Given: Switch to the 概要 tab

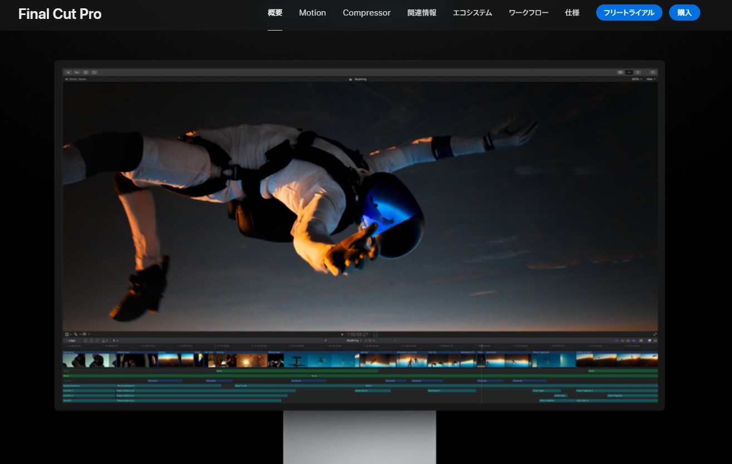Looking at the screenshot, I should click(x=275, y=13).
